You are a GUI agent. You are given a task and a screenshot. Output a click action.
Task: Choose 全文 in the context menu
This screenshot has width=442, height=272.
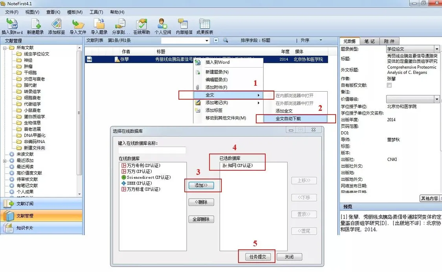[x=228, y=95]
